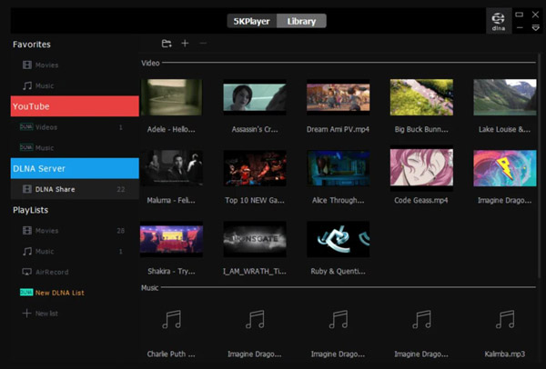This screenshot has height=369, width=546.
Task: Open the AirRecord playlist
Action: 75,272
